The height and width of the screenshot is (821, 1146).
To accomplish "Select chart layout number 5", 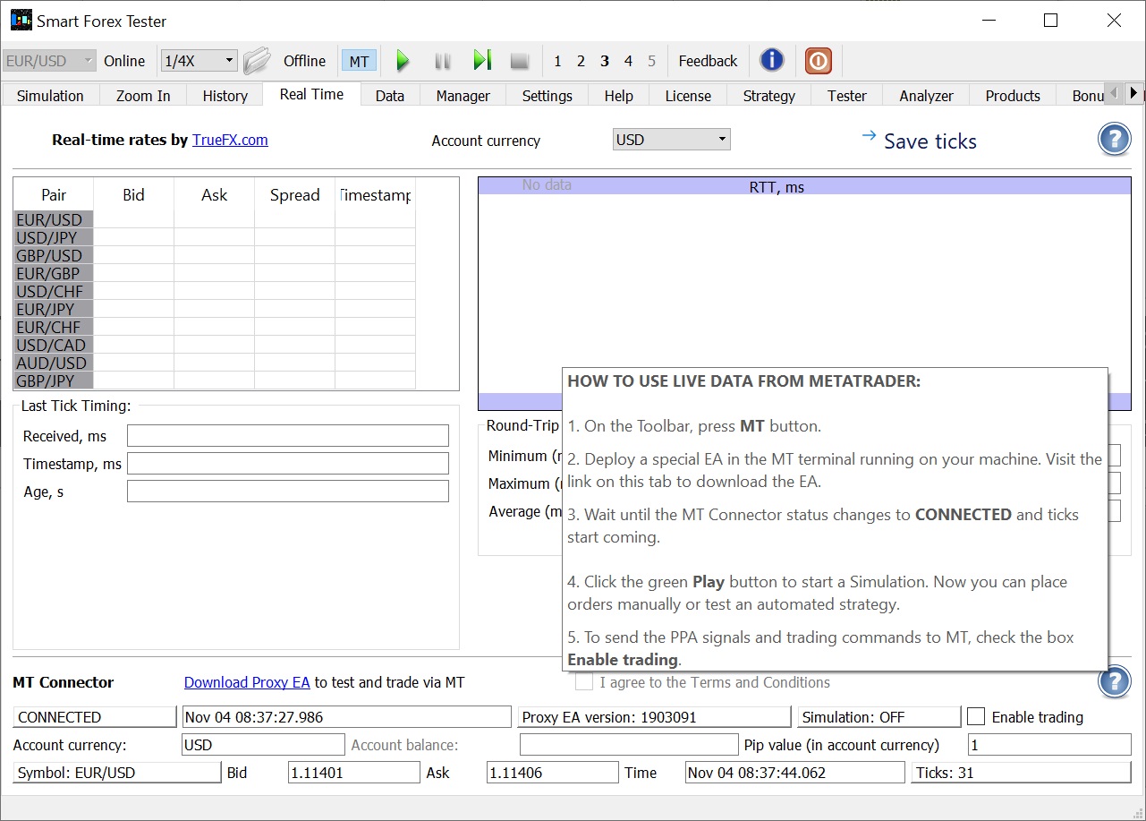I will point(651,61).
